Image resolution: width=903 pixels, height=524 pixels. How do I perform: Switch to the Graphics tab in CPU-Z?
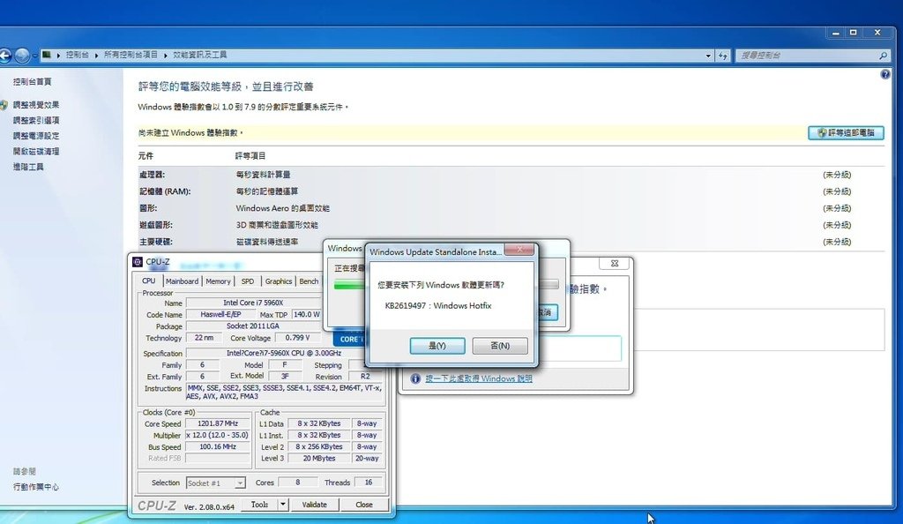(x=279, y=281)
